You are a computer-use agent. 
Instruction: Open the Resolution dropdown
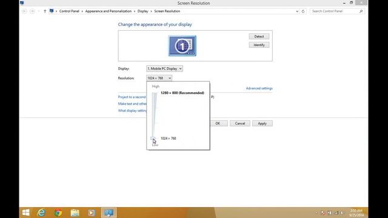pos(159,78)
